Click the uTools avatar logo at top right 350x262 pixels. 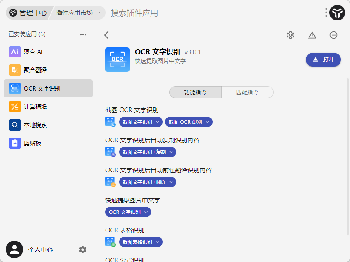coord(337,13)
